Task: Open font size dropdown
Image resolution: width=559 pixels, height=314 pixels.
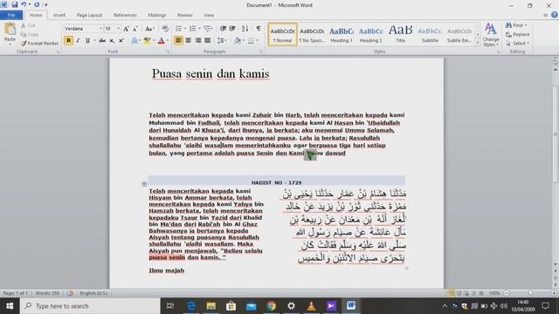Action: click(119, 29)
